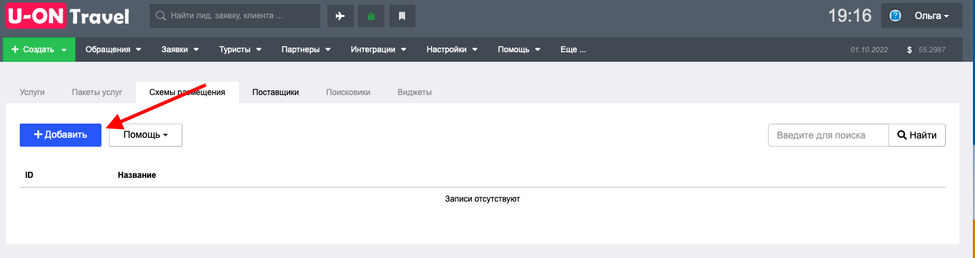Click the dollar sign exchange rate icon
The width and height of the screenshot is (975, 258).
pyautogui.click(x=910, y=50)
